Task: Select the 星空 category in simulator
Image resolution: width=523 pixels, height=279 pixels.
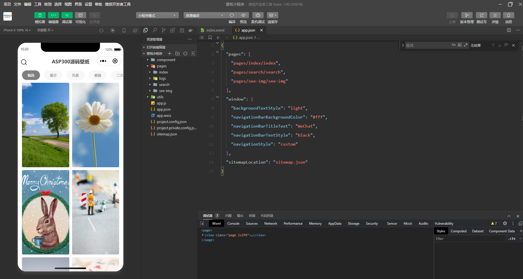Action: (x=53, y=75)
